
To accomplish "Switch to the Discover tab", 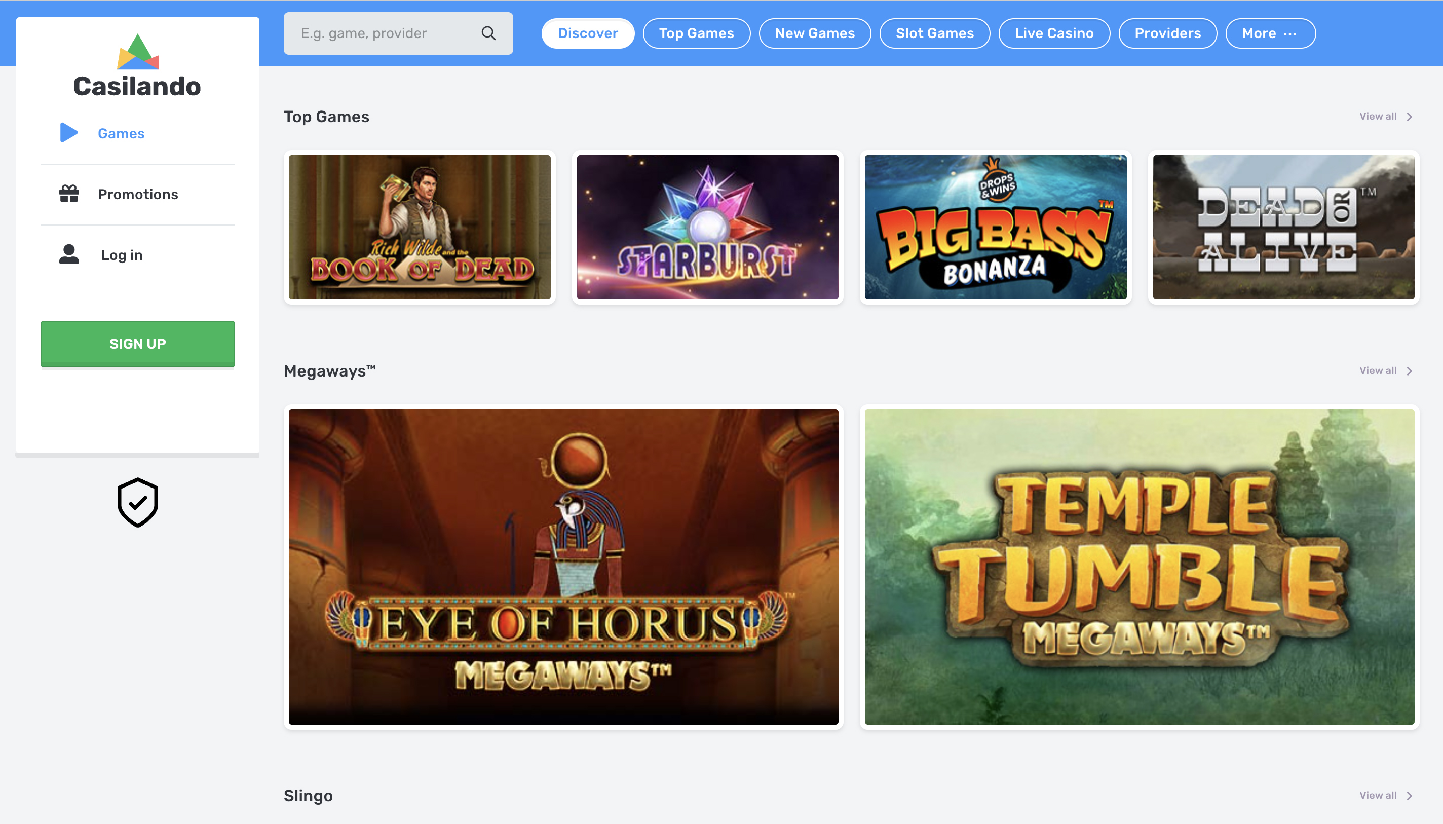I will [587, 33].
